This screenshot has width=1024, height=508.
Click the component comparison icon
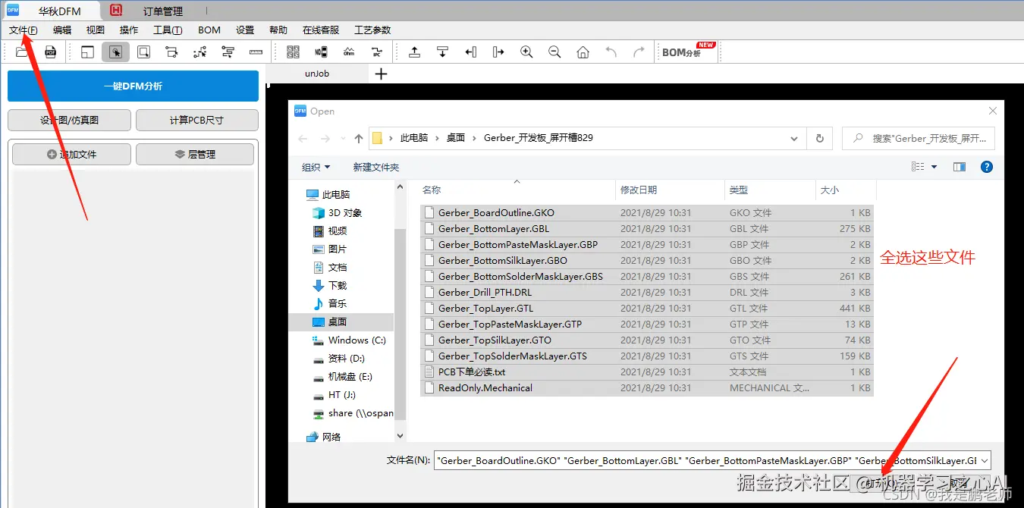click(321, 52)
